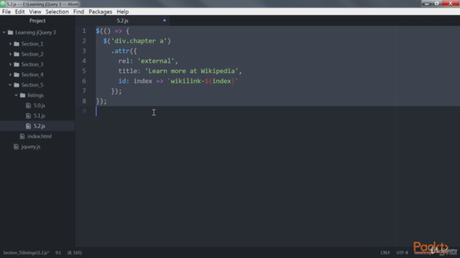Expand the Section_2 folder arrow
Screen dimensions: 460x258
(x=10, y=54)
